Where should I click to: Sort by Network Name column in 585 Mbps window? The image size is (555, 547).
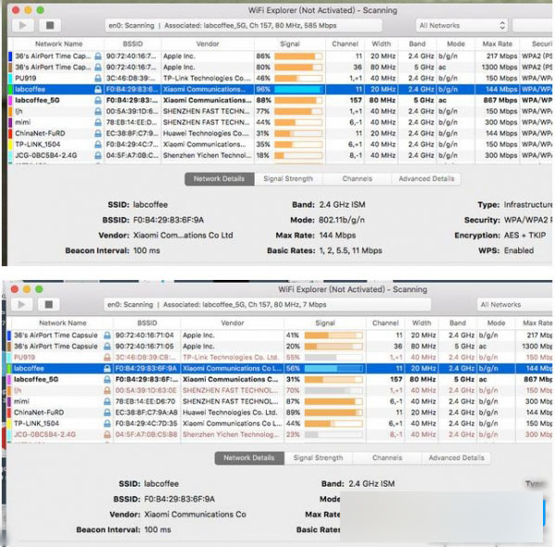point(58,44)
